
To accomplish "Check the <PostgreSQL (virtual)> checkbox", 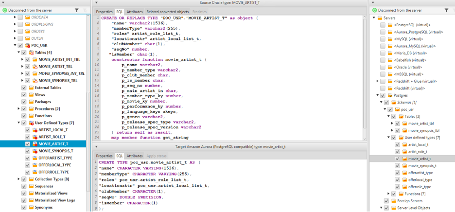I will pos(383,25).
